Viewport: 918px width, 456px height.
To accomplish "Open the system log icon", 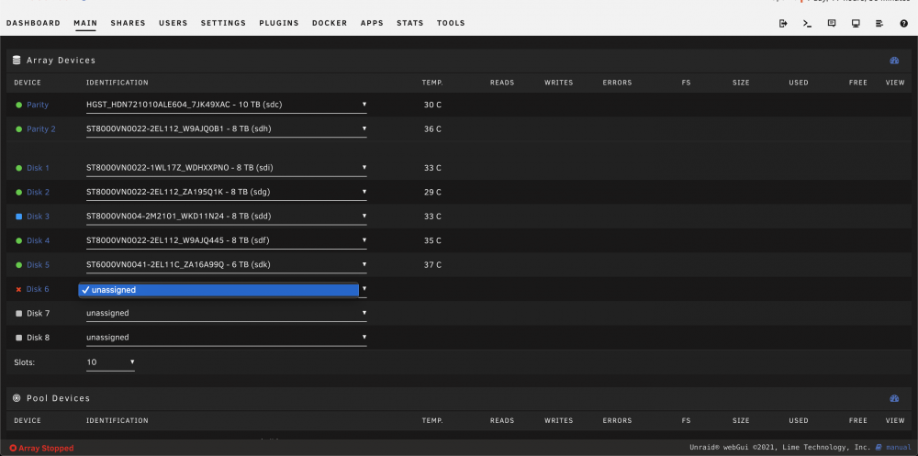I will click(879, 24).
